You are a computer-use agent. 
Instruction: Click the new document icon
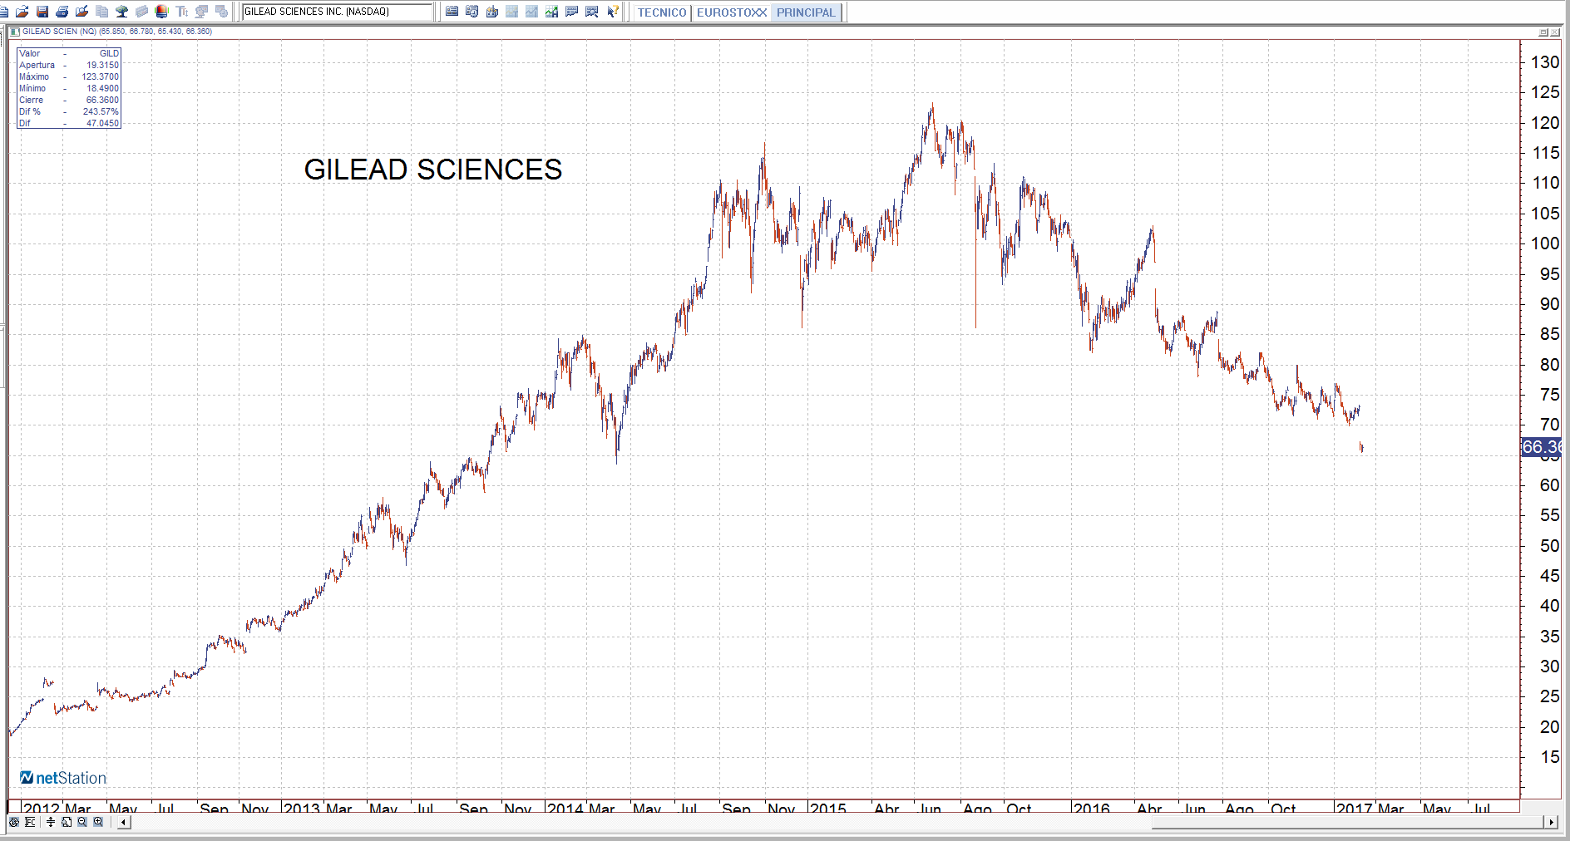4,12
